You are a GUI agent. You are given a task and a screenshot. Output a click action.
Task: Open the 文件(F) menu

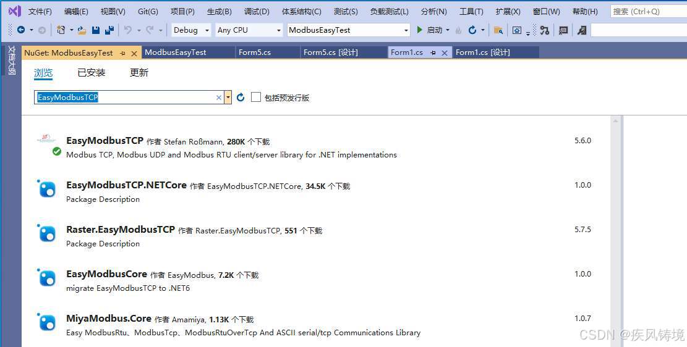[x=40, y=11]
